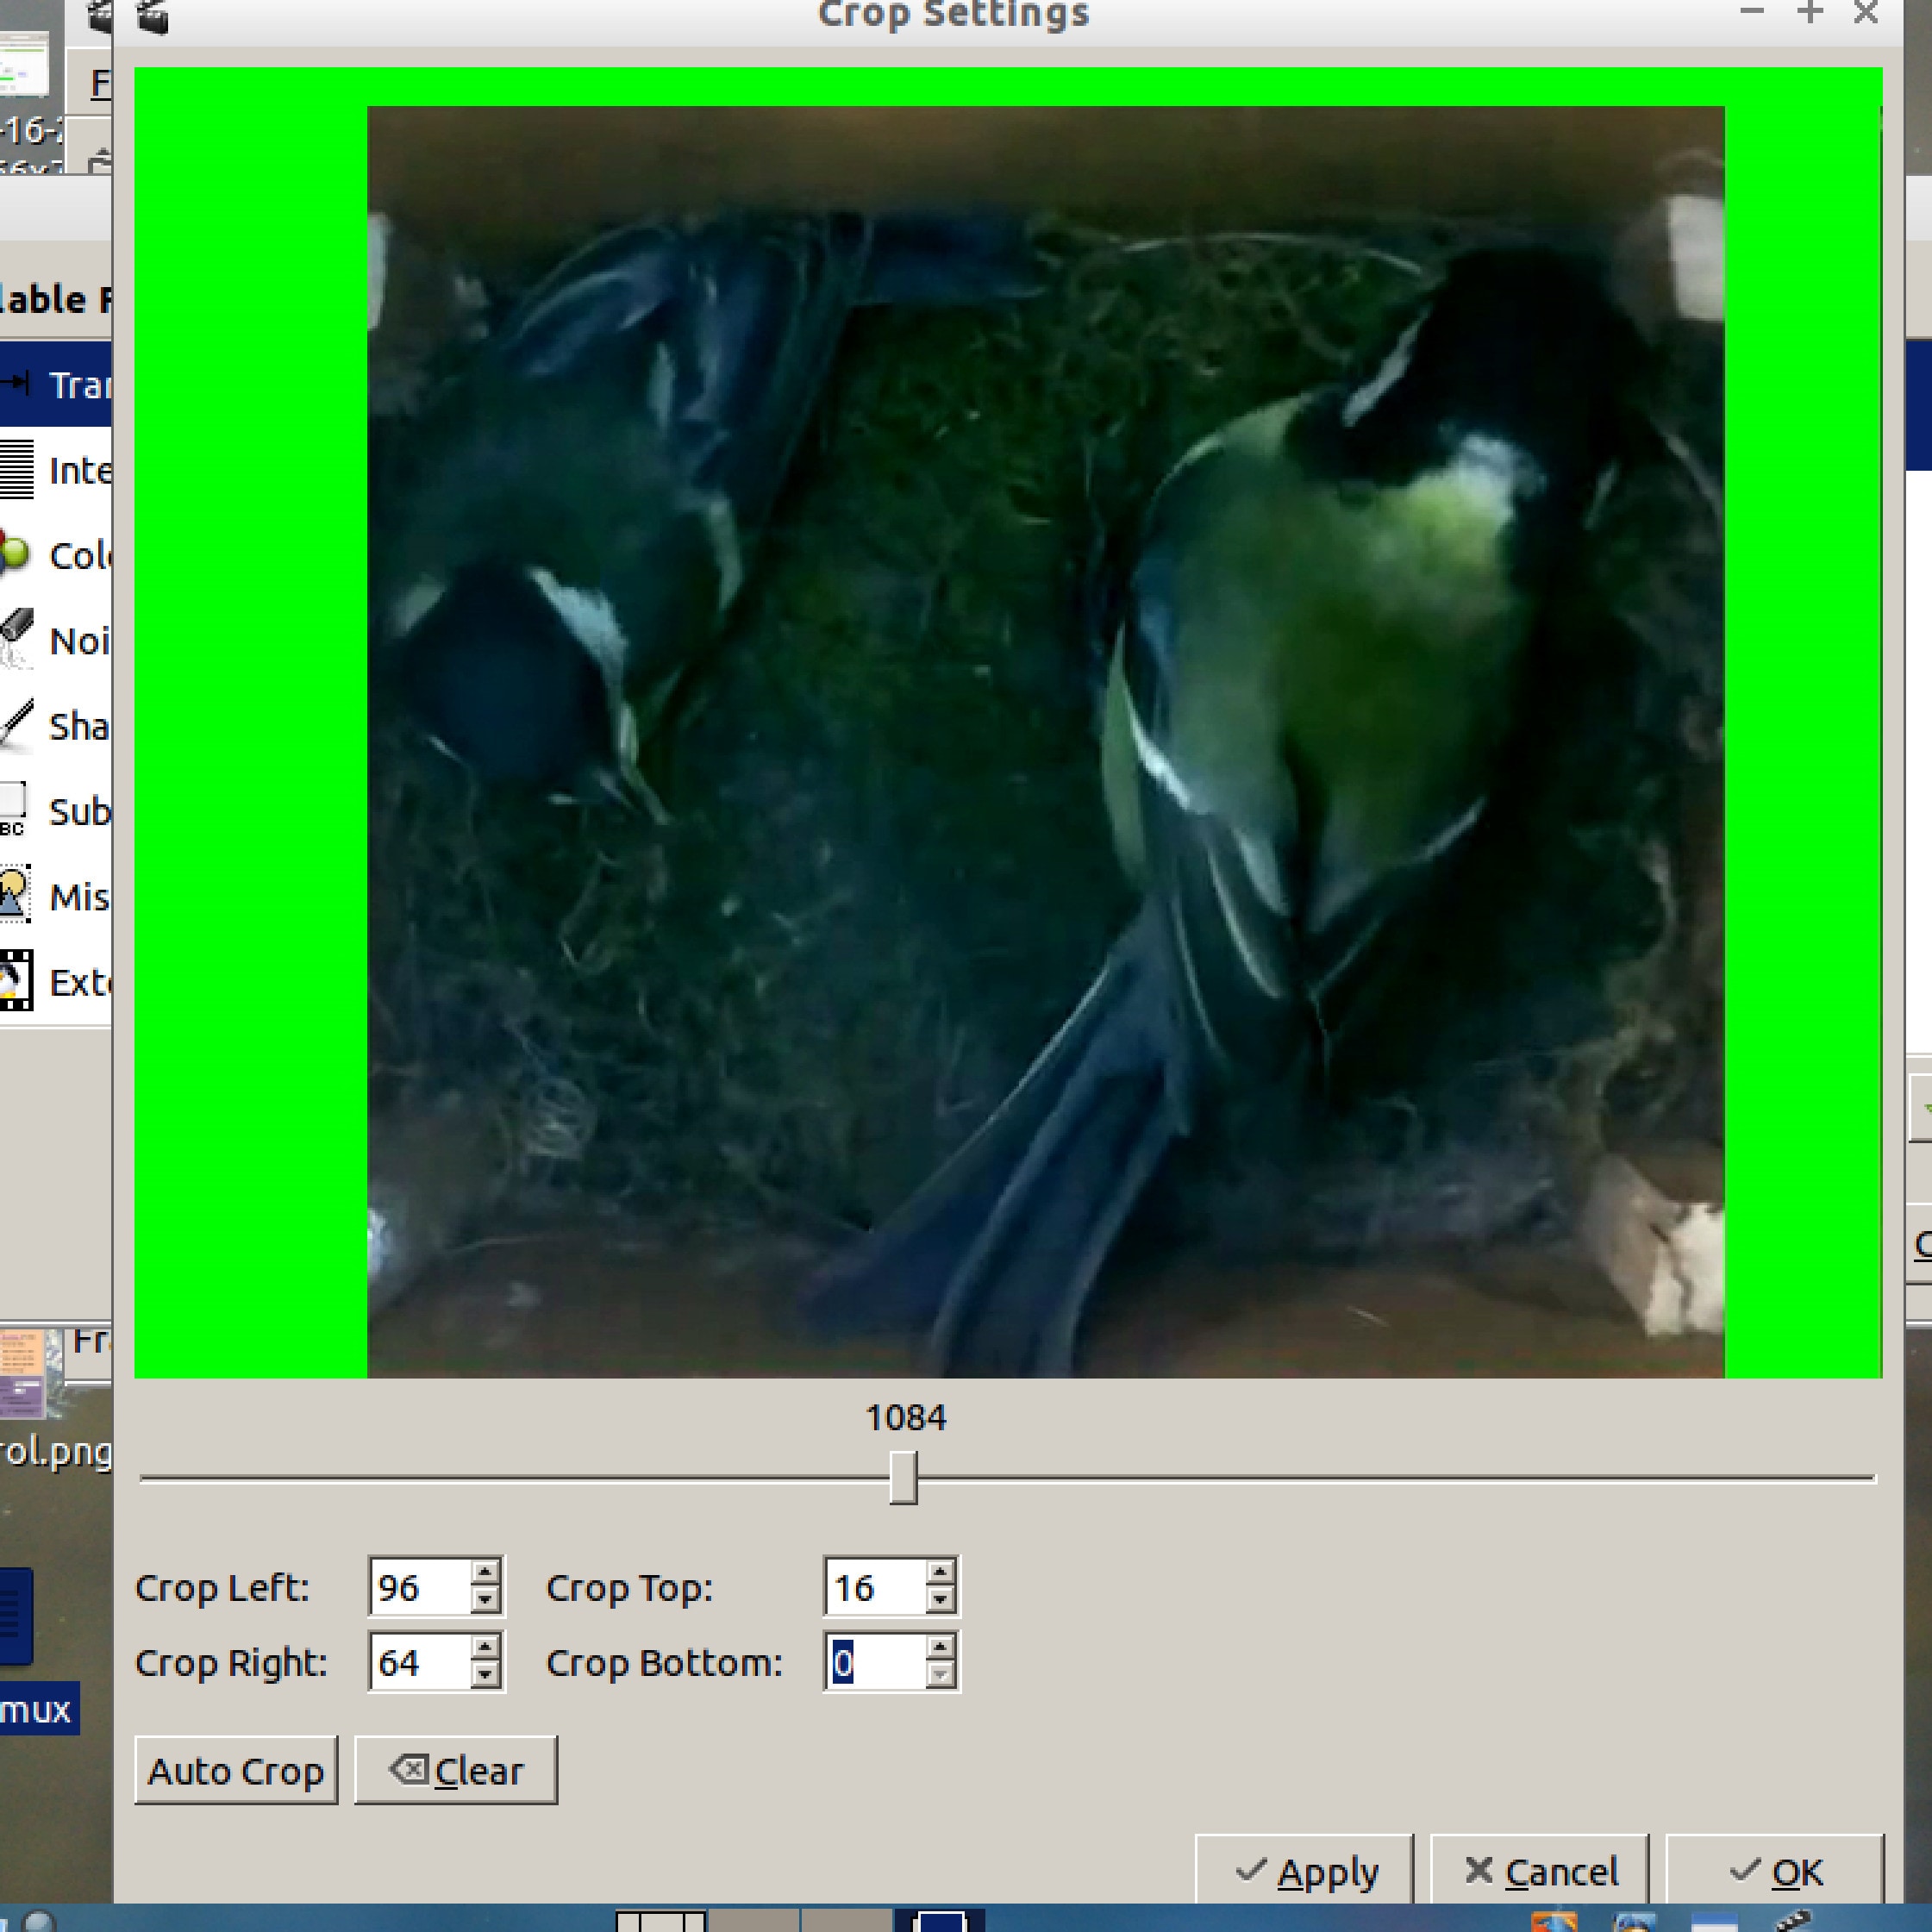Apply the crop settings

(1305, 1872)
